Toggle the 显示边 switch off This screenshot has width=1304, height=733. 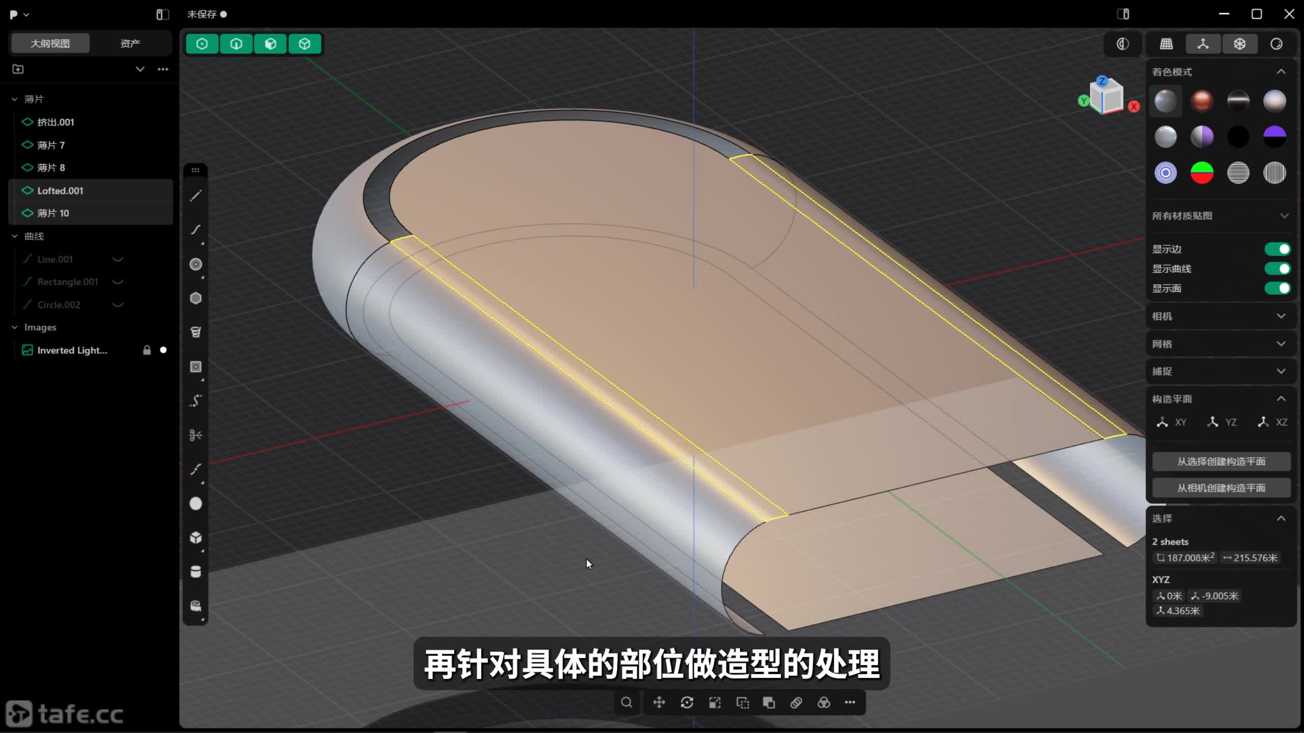(x=1277, y=249)
